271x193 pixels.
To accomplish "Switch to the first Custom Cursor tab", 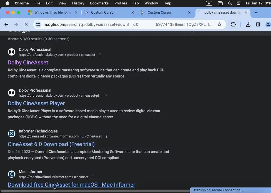I will tap(109, 12).
